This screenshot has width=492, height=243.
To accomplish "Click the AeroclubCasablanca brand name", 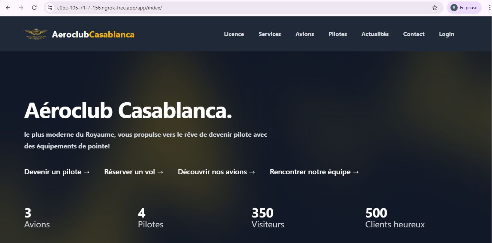I will click(93, 35).
